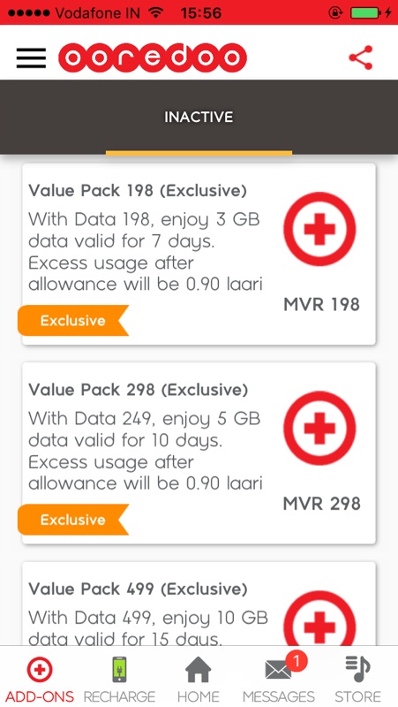The height and width of the screenshot is (707, 398).
Task: Open Value Pack 198 (Exclusive) title
Action: [x=138, y=191]
